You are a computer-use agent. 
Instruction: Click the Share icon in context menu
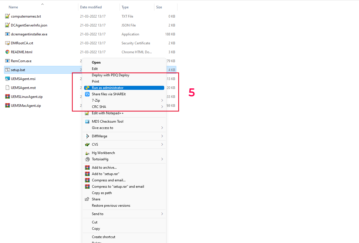(x=87, y=199)
